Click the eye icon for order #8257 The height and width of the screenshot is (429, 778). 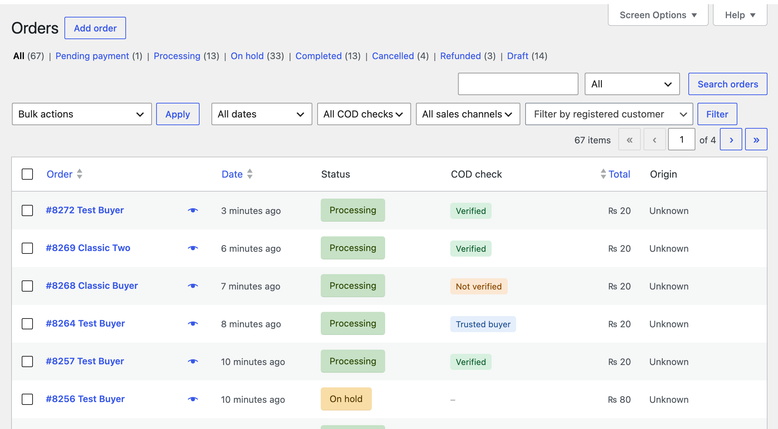(193, 362)
